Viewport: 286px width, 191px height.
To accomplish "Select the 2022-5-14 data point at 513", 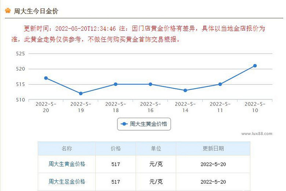I will pos(185,90).
